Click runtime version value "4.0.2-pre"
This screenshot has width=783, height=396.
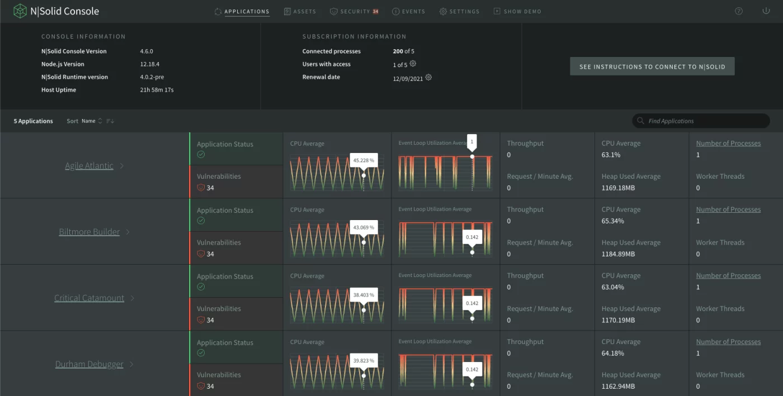(x=152, y=77)
